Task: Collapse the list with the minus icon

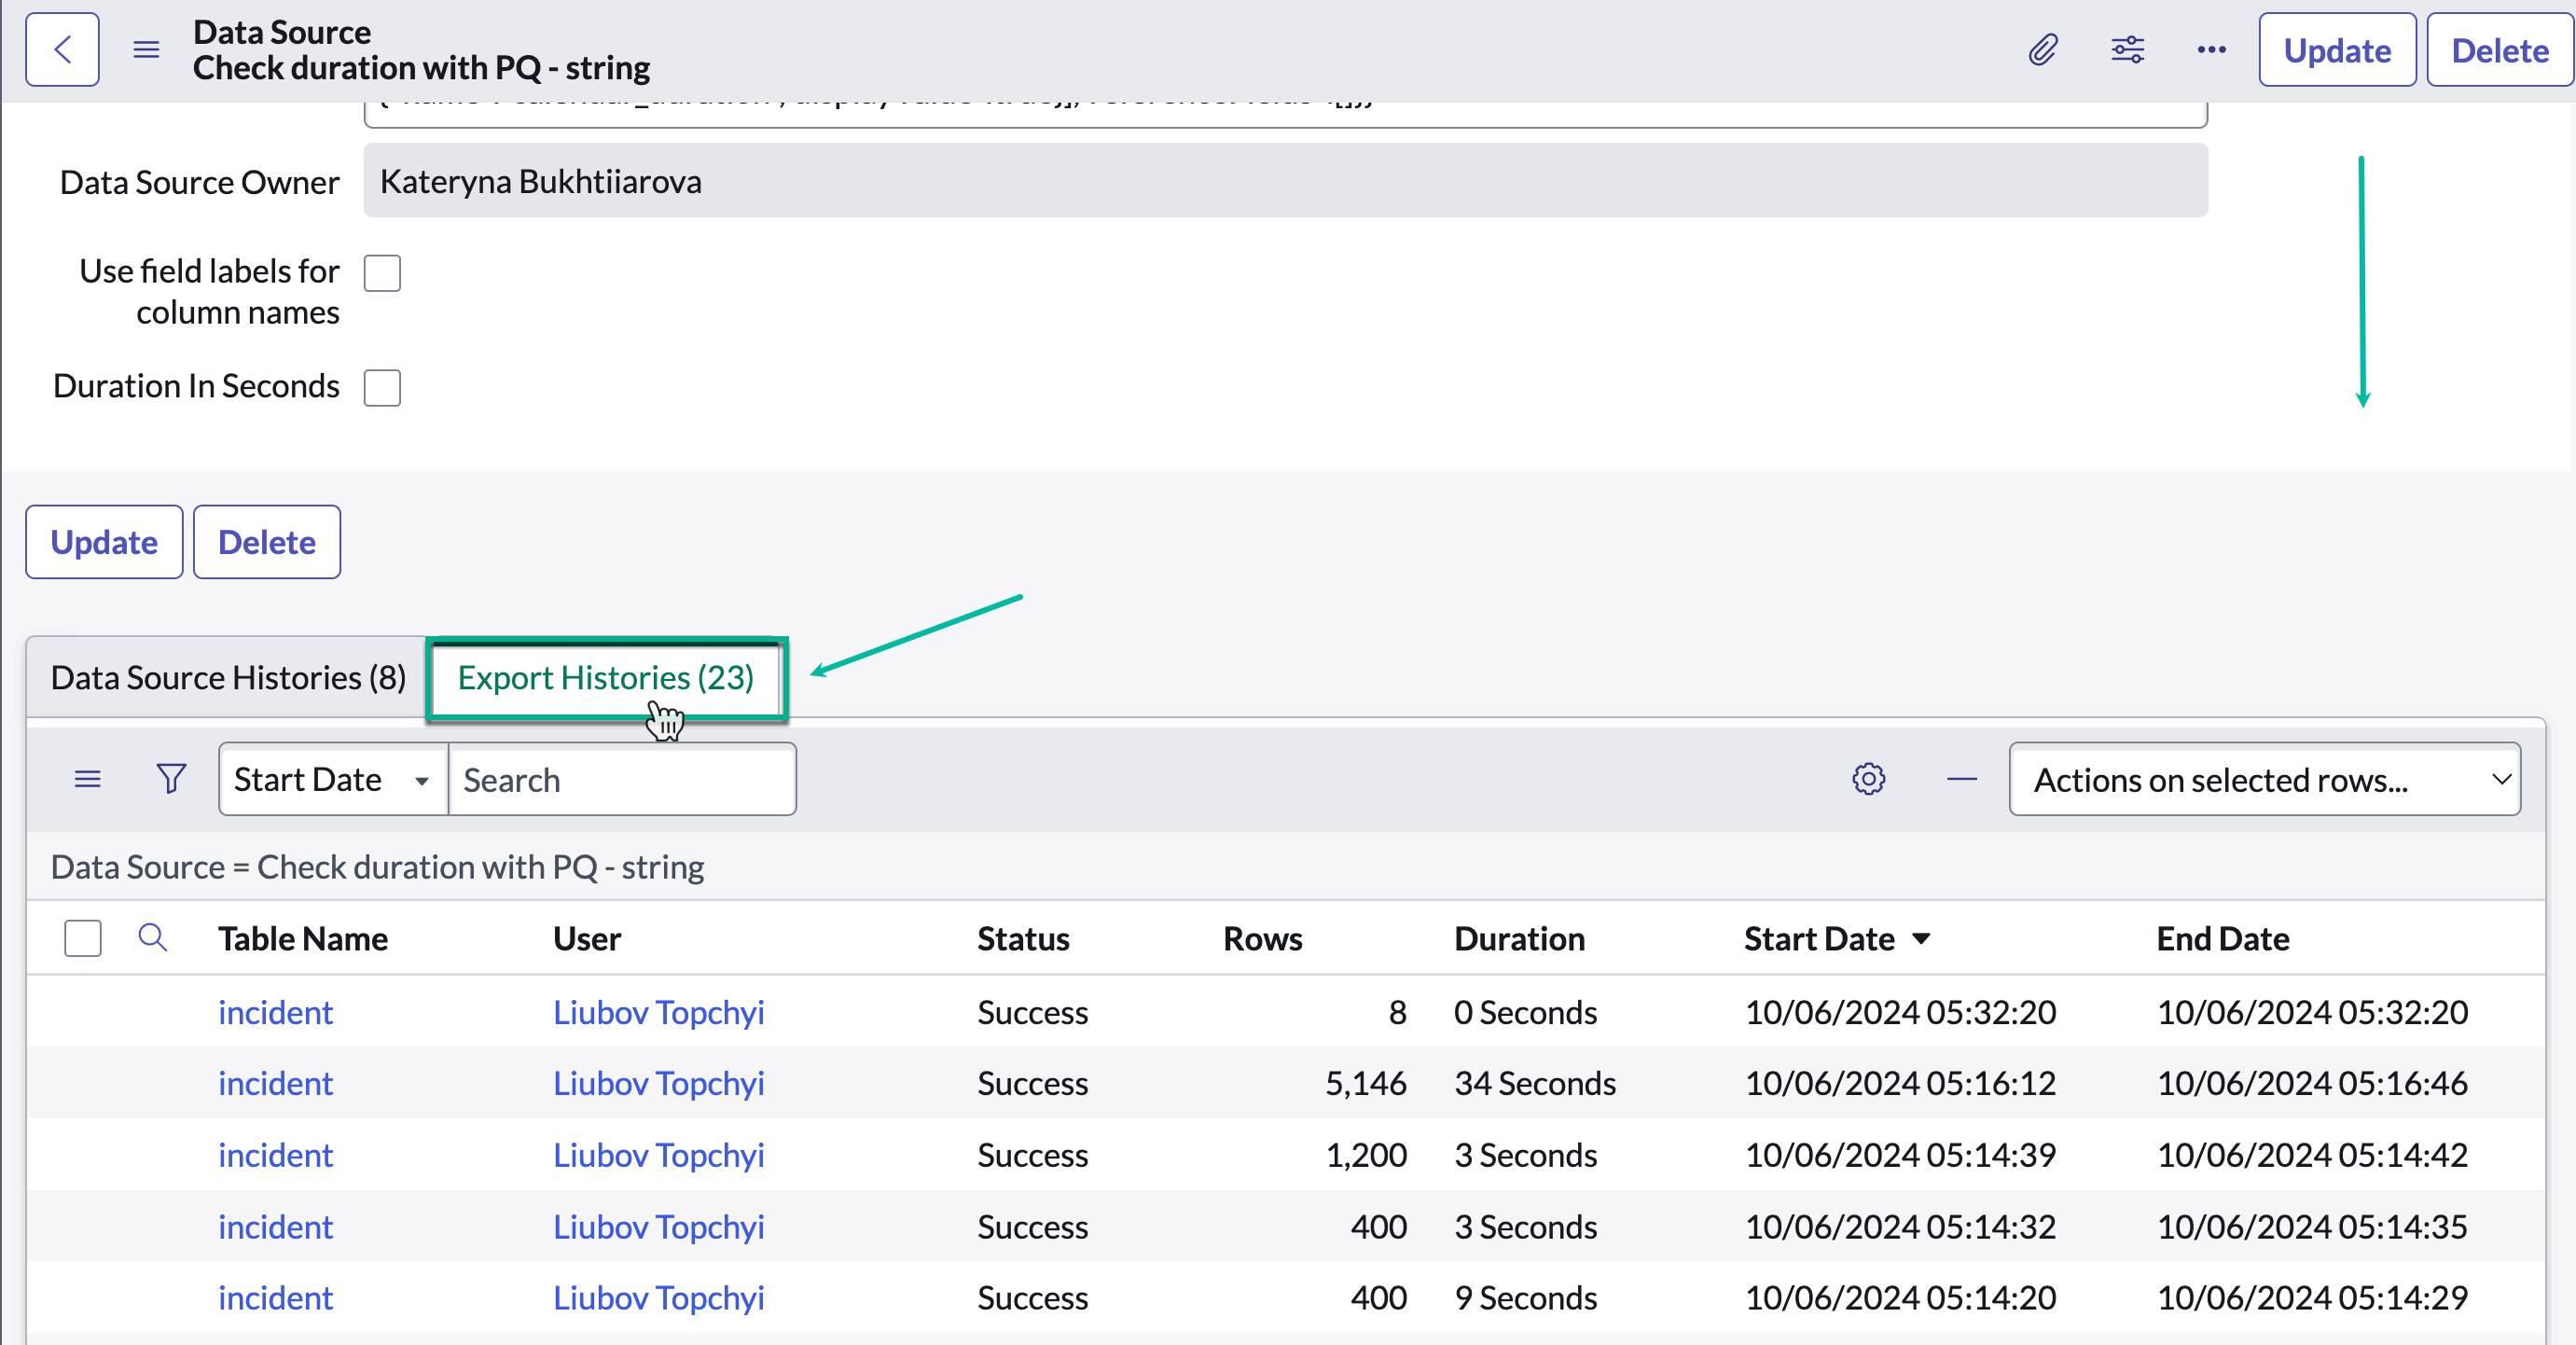Action: click(1962, 779)
